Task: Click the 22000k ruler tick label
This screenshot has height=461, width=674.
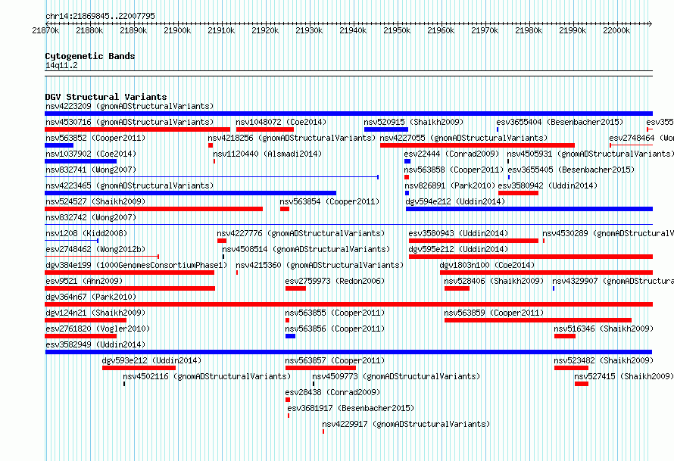Action: 616,30
